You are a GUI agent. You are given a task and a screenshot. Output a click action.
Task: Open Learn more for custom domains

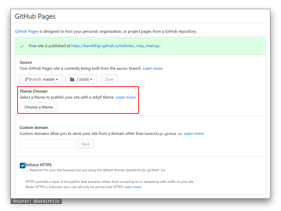(193, 134)
